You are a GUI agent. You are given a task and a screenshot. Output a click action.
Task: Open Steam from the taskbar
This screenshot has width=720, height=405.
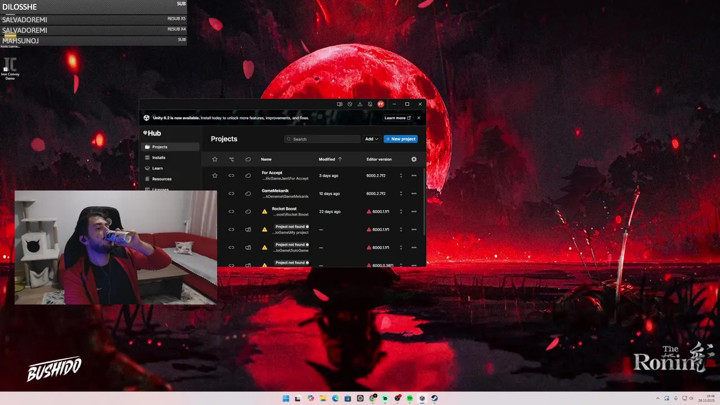(x=434, y=398)
